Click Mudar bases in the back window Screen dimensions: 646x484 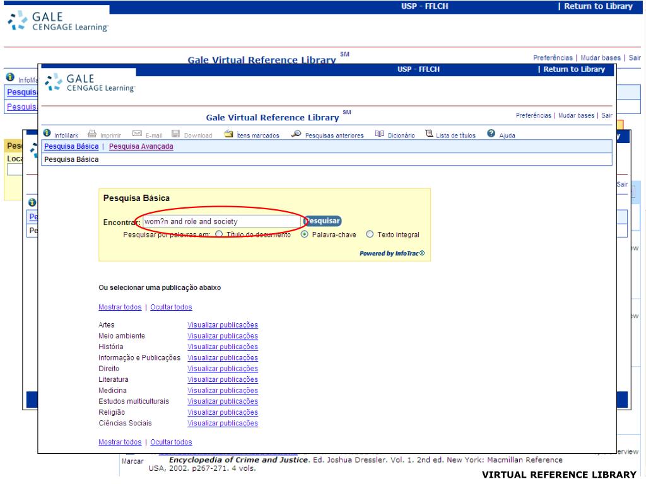click(x=601, y=57)
